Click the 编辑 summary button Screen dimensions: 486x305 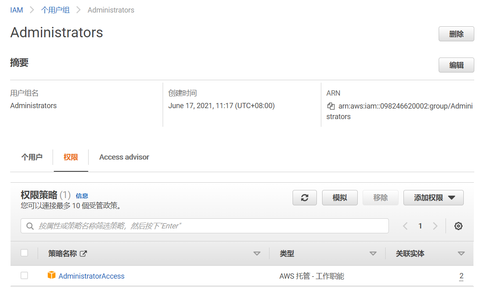pyautogui.click(x=456, y=65)
